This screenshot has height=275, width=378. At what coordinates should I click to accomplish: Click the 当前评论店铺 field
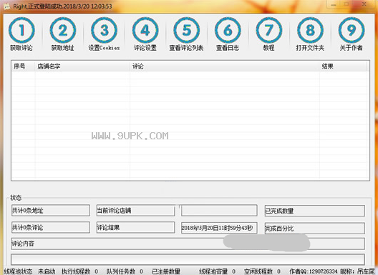tap(136, 211)
